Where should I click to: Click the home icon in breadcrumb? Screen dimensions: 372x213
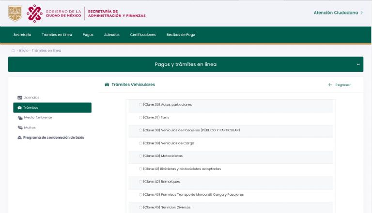click(x=13, y=50)
